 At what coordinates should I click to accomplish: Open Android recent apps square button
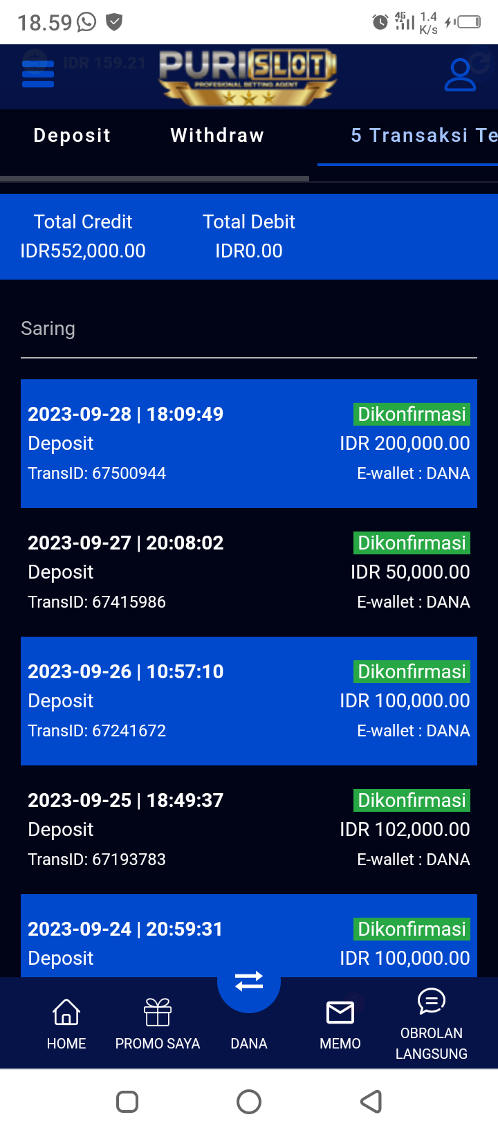(127, 1102)
